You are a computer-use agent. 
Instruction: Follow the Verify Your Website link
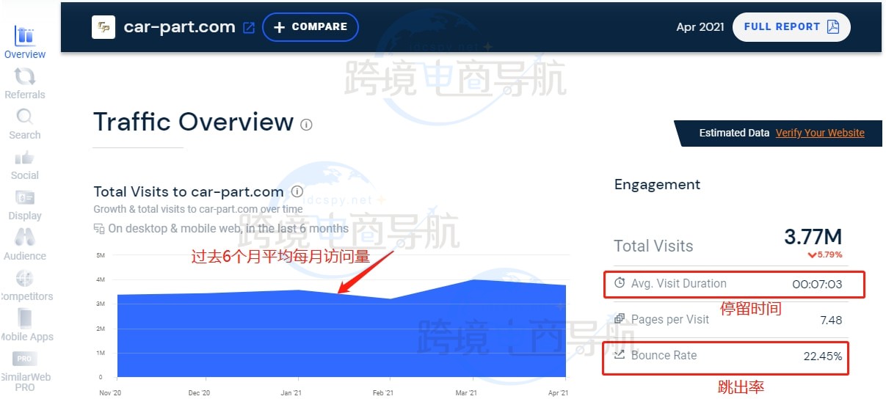820,133
